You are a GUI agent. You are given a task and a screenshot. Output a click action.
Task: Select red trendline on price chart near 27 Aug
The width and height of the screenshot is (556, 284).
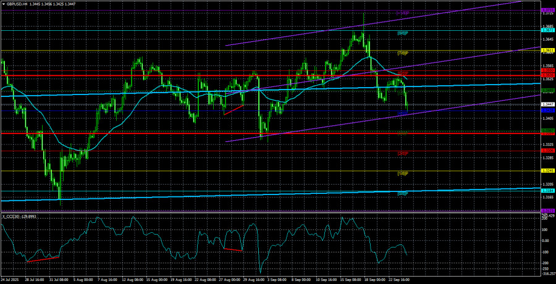tap(234, 109)
